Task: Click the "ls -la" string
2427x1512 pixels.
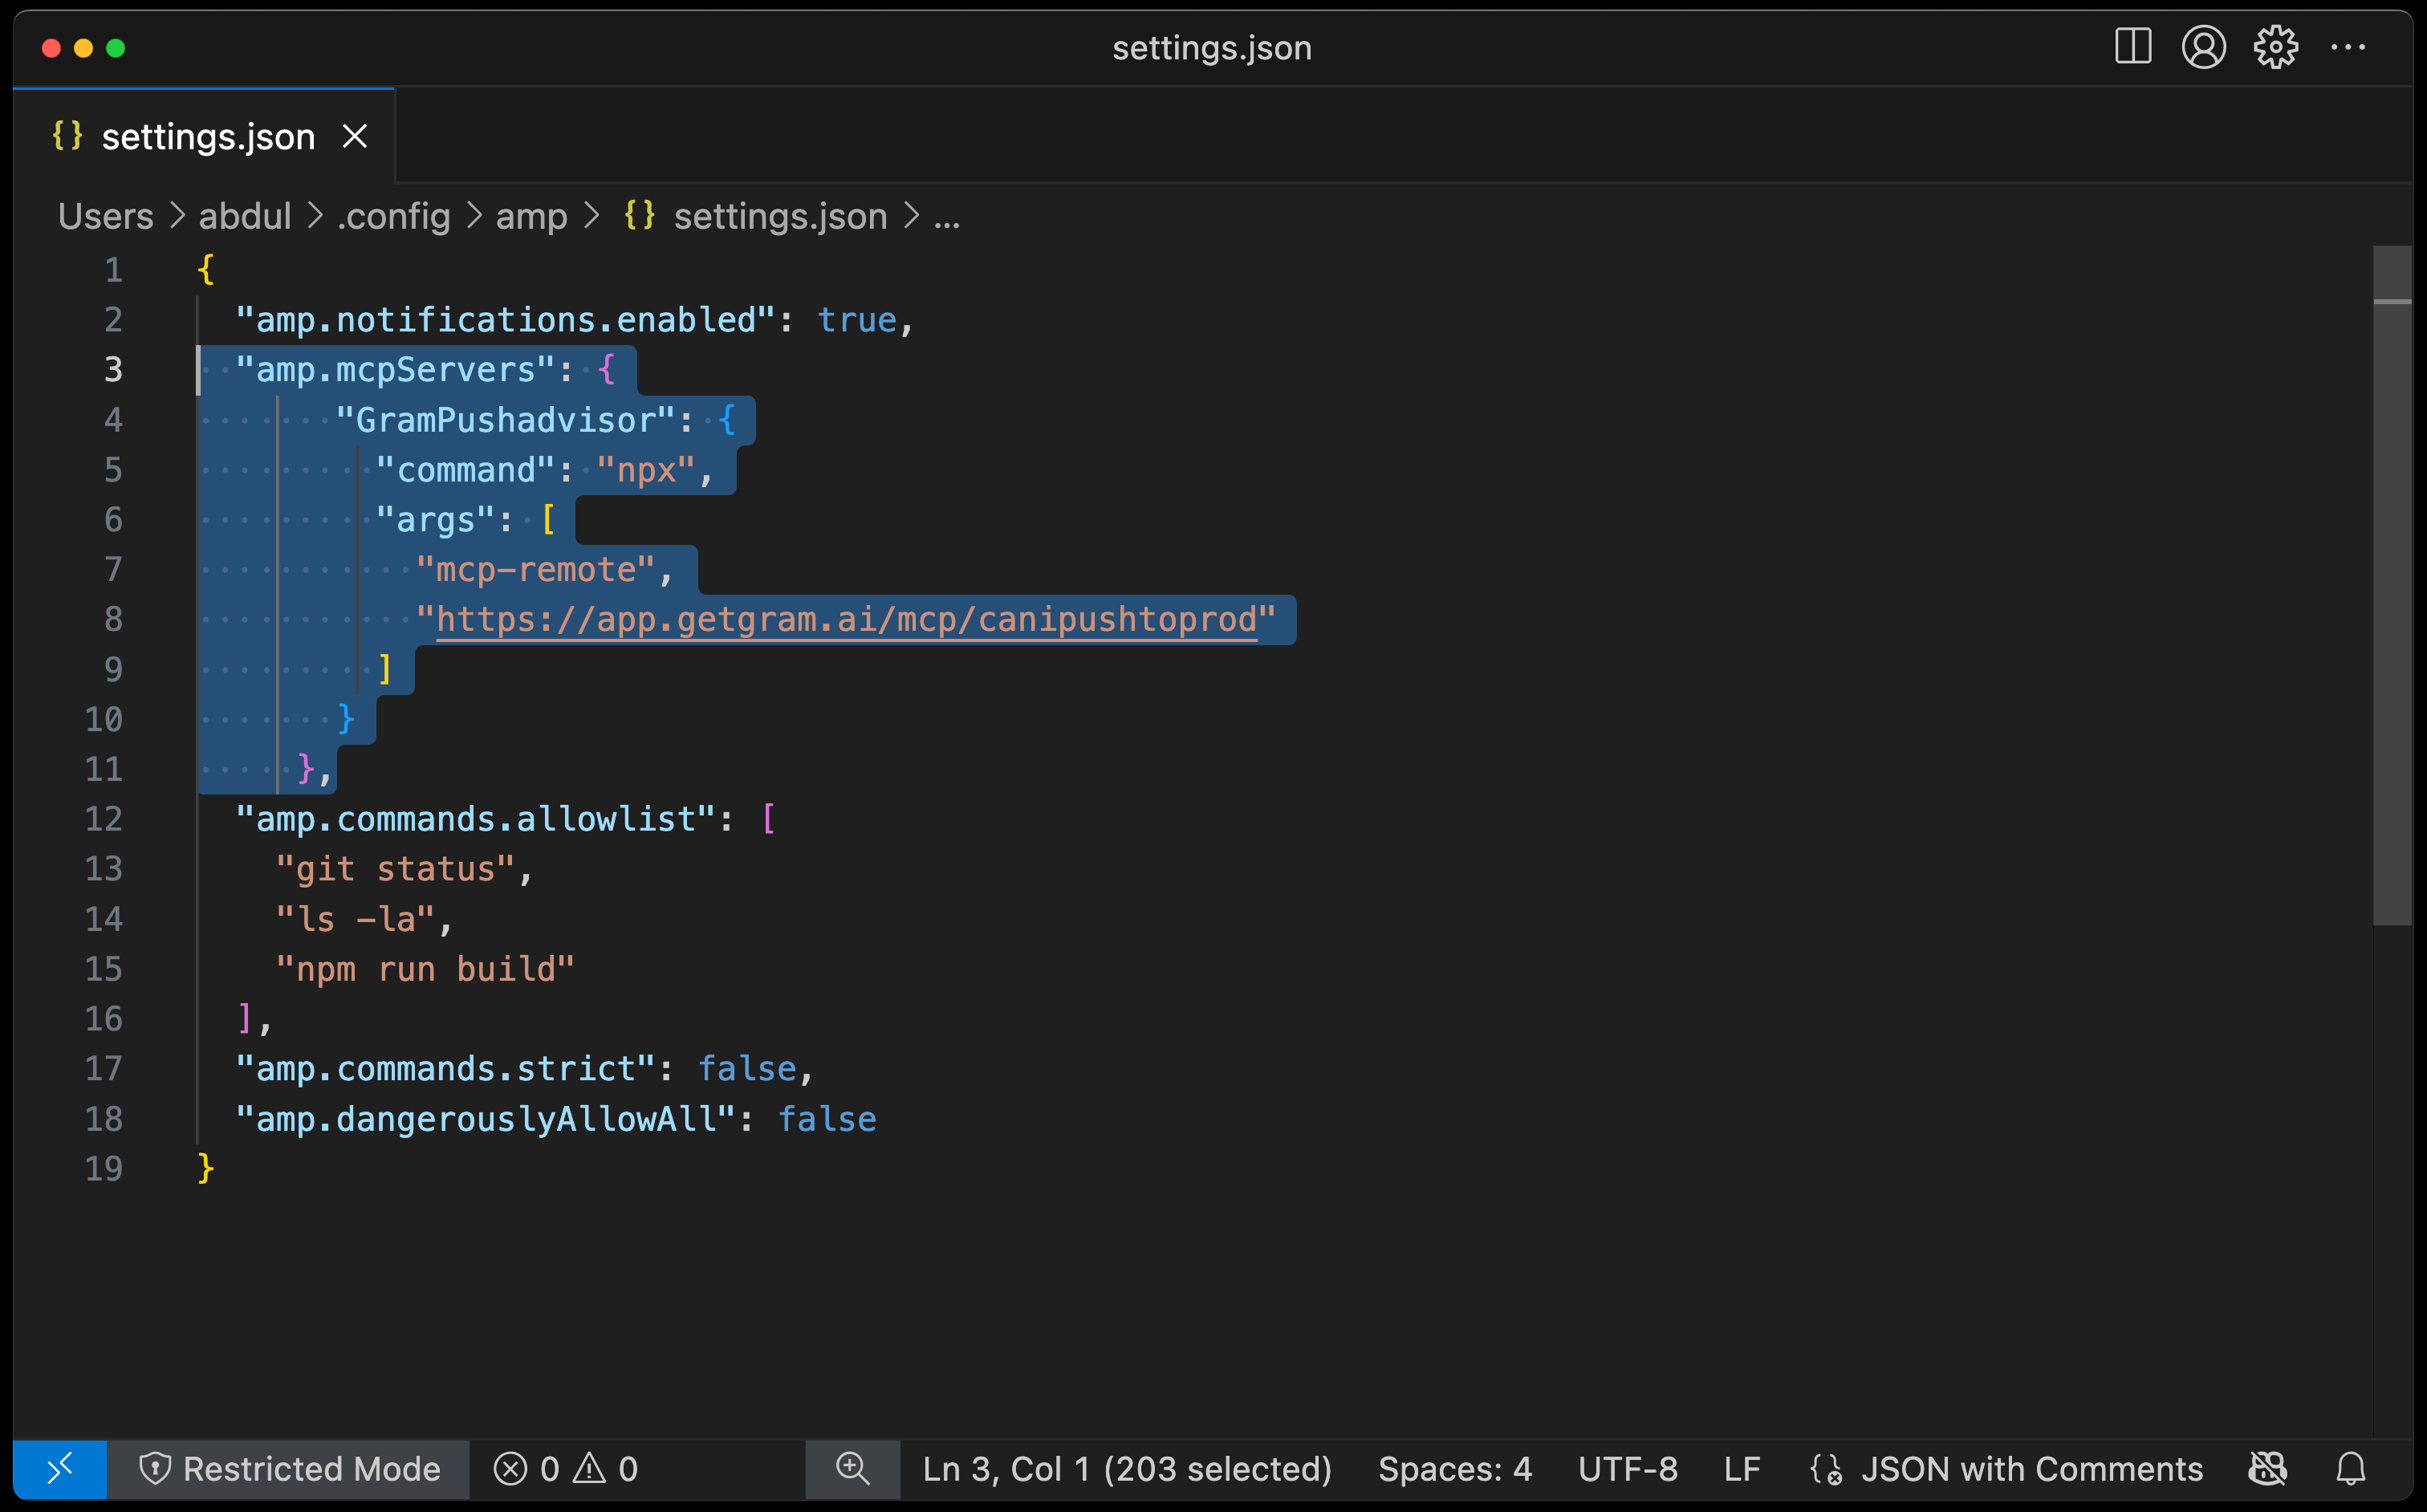Action: [x=355, y=919]
